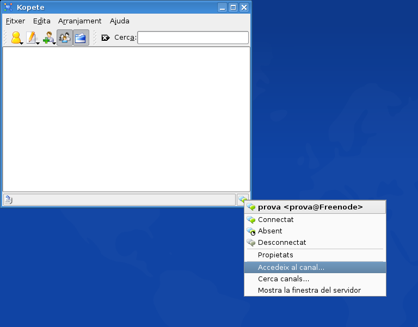Click the toolbar handle left of the user icon

tap(5, 38)
